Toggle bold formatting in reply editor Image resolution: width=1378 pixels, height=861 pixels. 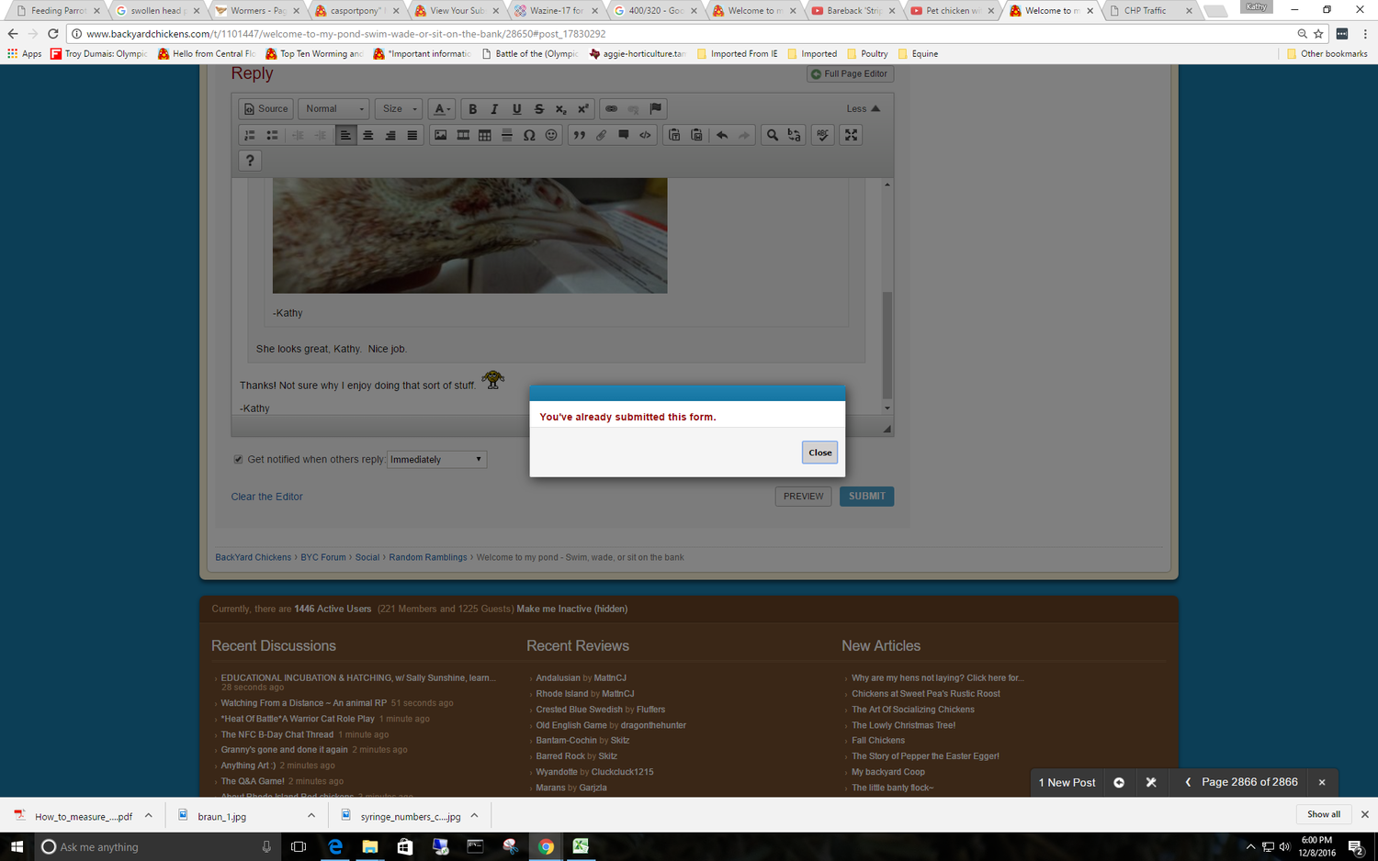(472, 109)
